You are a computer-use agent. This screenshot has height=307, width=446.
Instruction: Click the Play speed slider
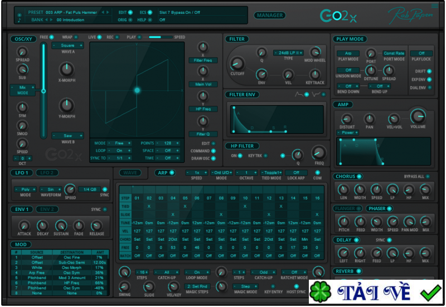pyautogui.click(x=158, y=37)
